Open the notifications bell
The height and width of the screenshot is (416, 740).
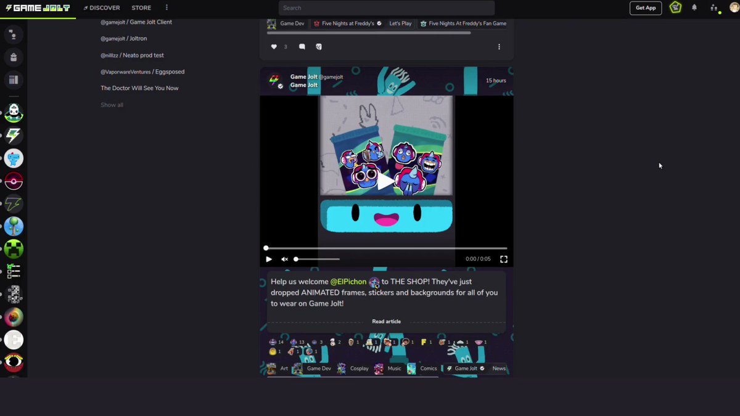pos(694,8)
